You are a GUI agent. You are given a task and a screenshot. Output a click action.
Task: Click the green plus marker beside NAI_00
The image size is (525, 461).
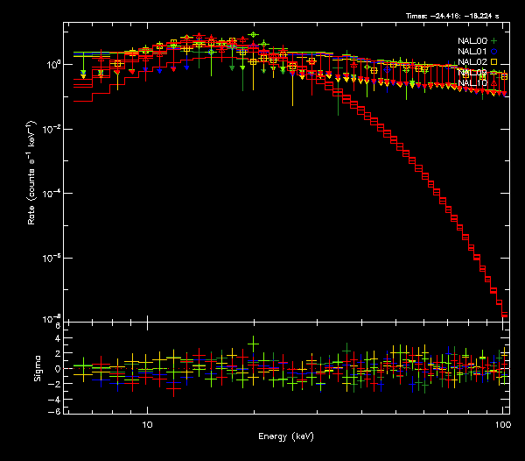(493, 41)
